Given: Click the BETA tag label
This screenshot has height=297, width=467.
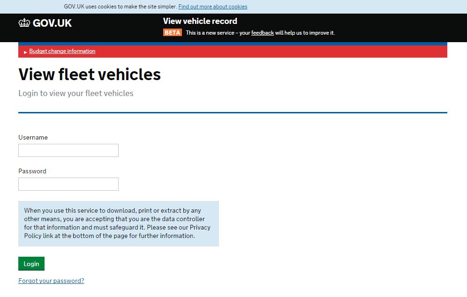Looking at the screenshot, I should [x=173, y=32].
